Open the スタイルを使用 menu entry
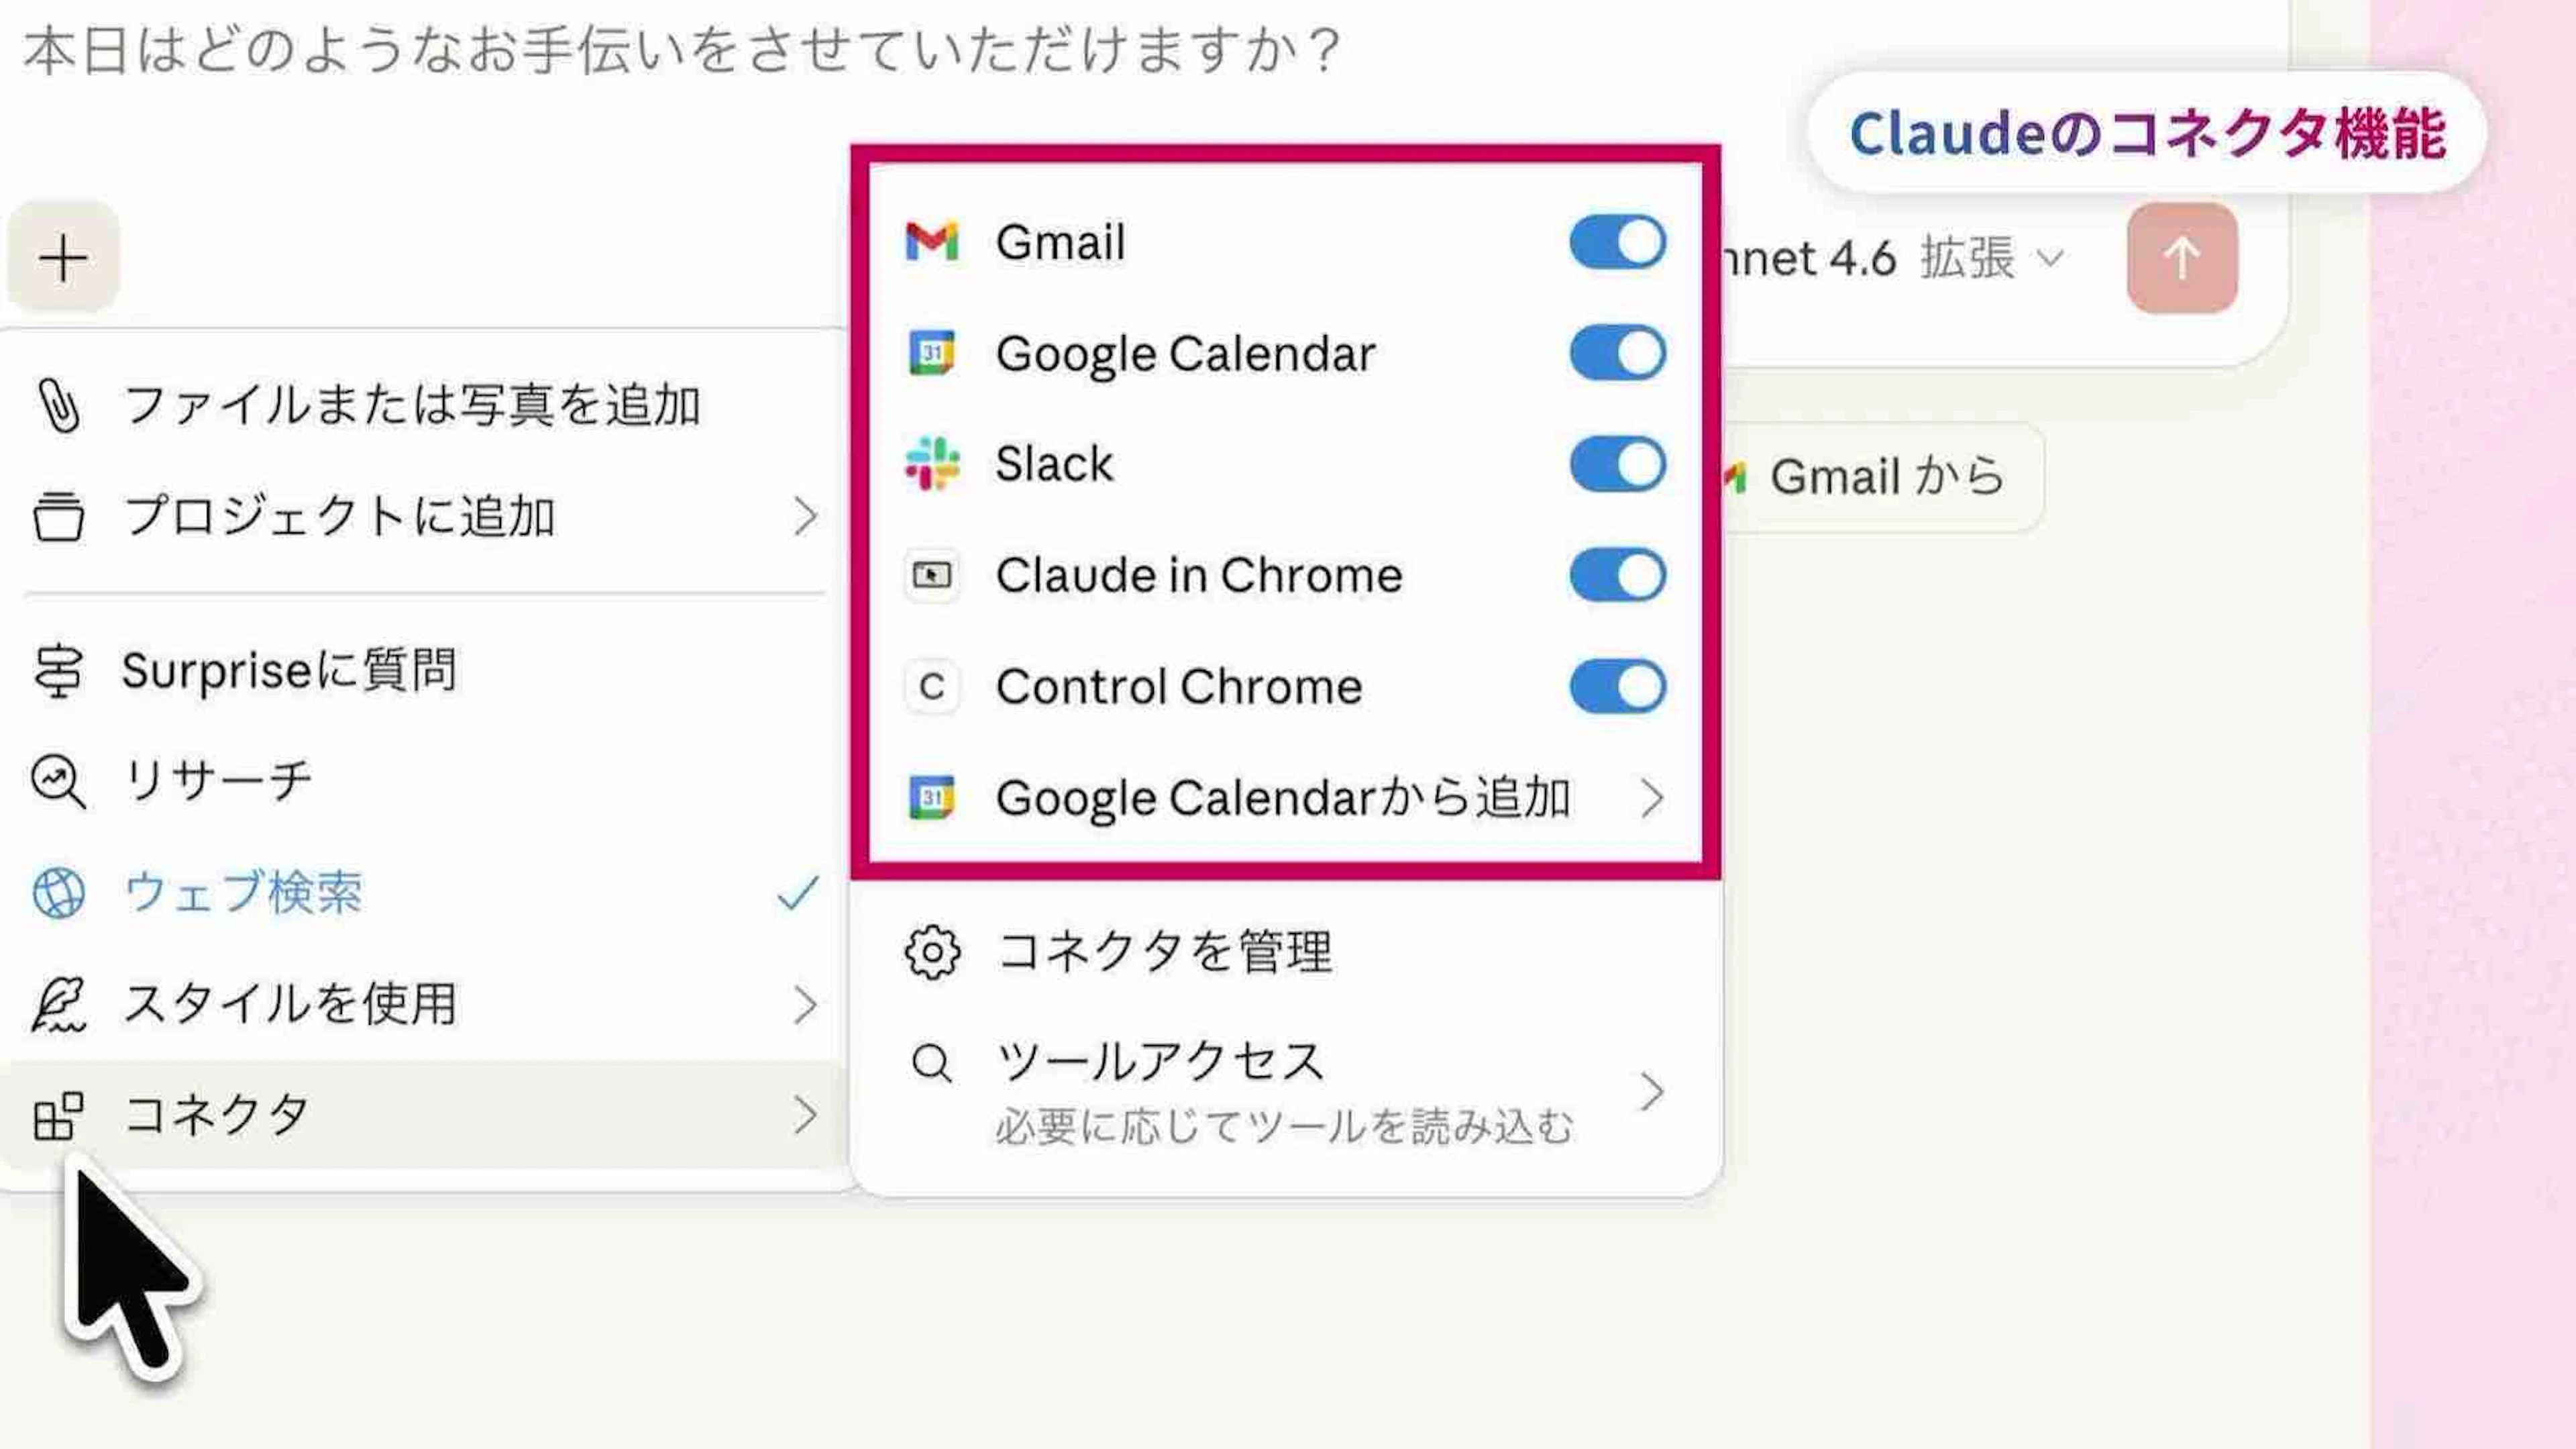 click(290, 1003)
